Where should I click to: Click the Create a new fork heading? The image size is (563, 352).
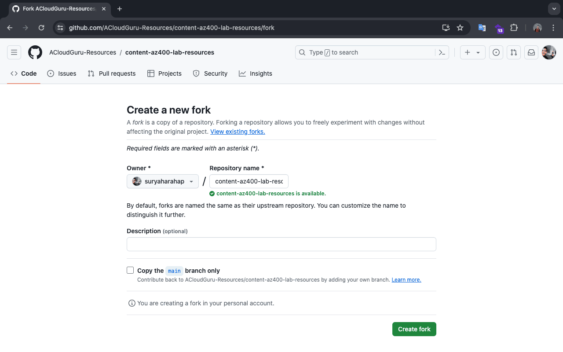(169, 110)
